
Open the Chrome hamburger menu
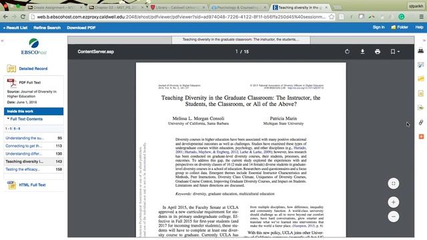(421, 17)
